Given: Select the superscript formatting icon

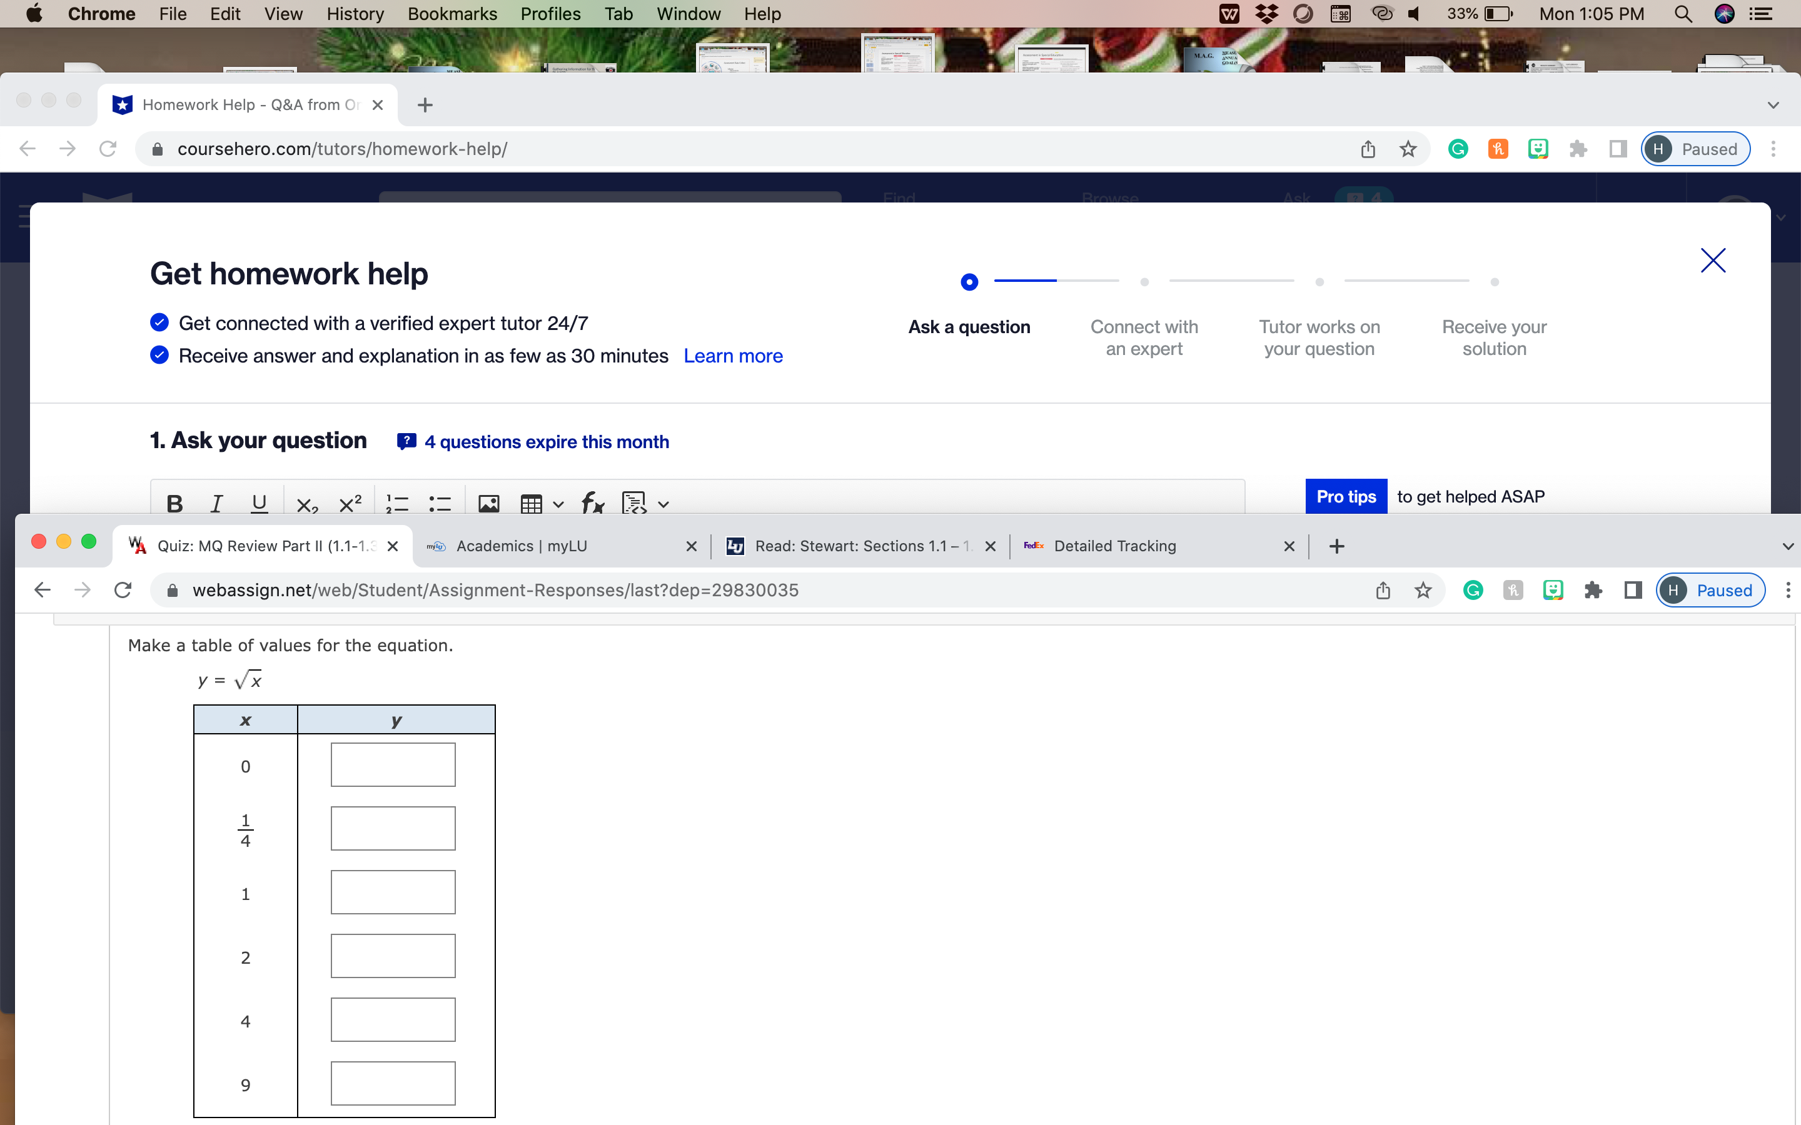Looking at the screenshot, I should pyautogui.click(x=350, y=504).
